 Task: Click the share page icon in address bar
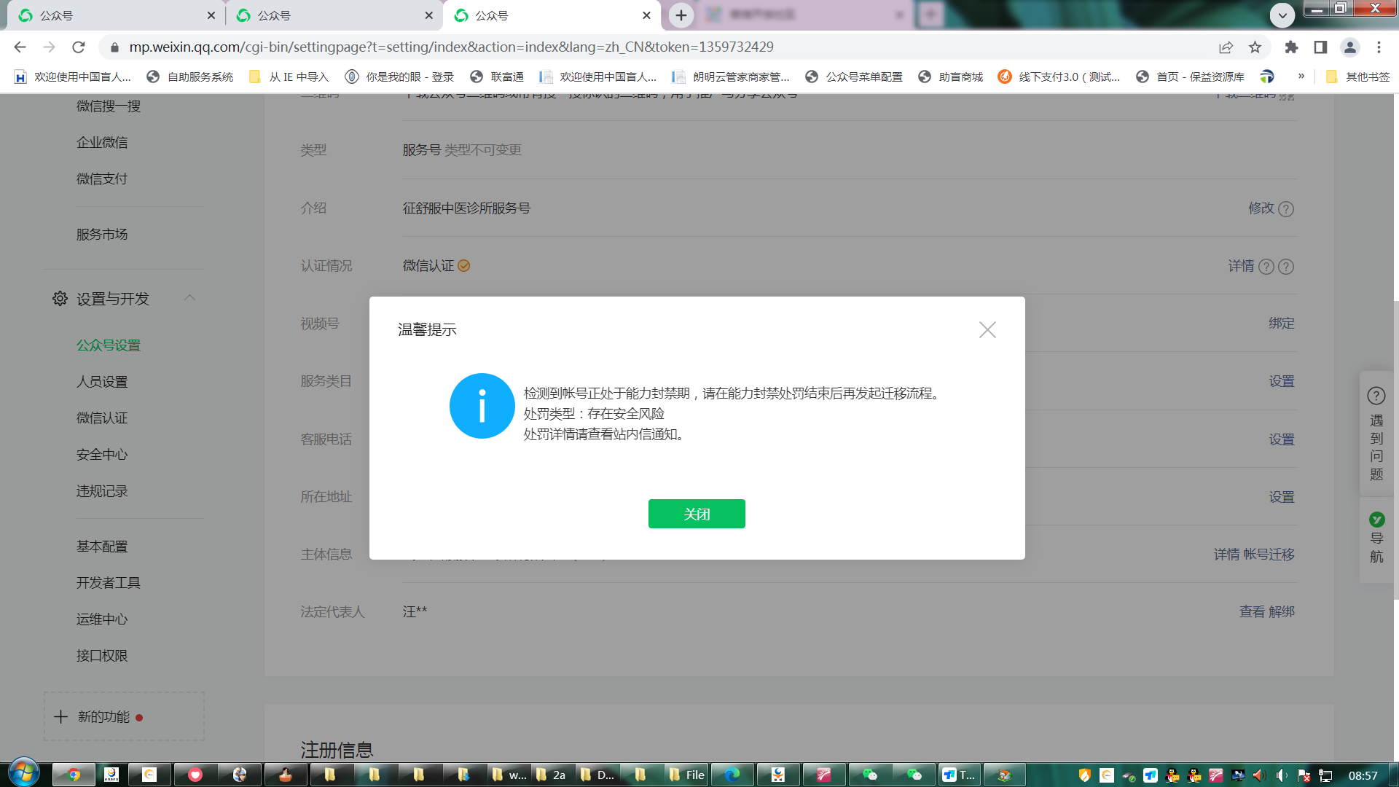pos(1226,47)
